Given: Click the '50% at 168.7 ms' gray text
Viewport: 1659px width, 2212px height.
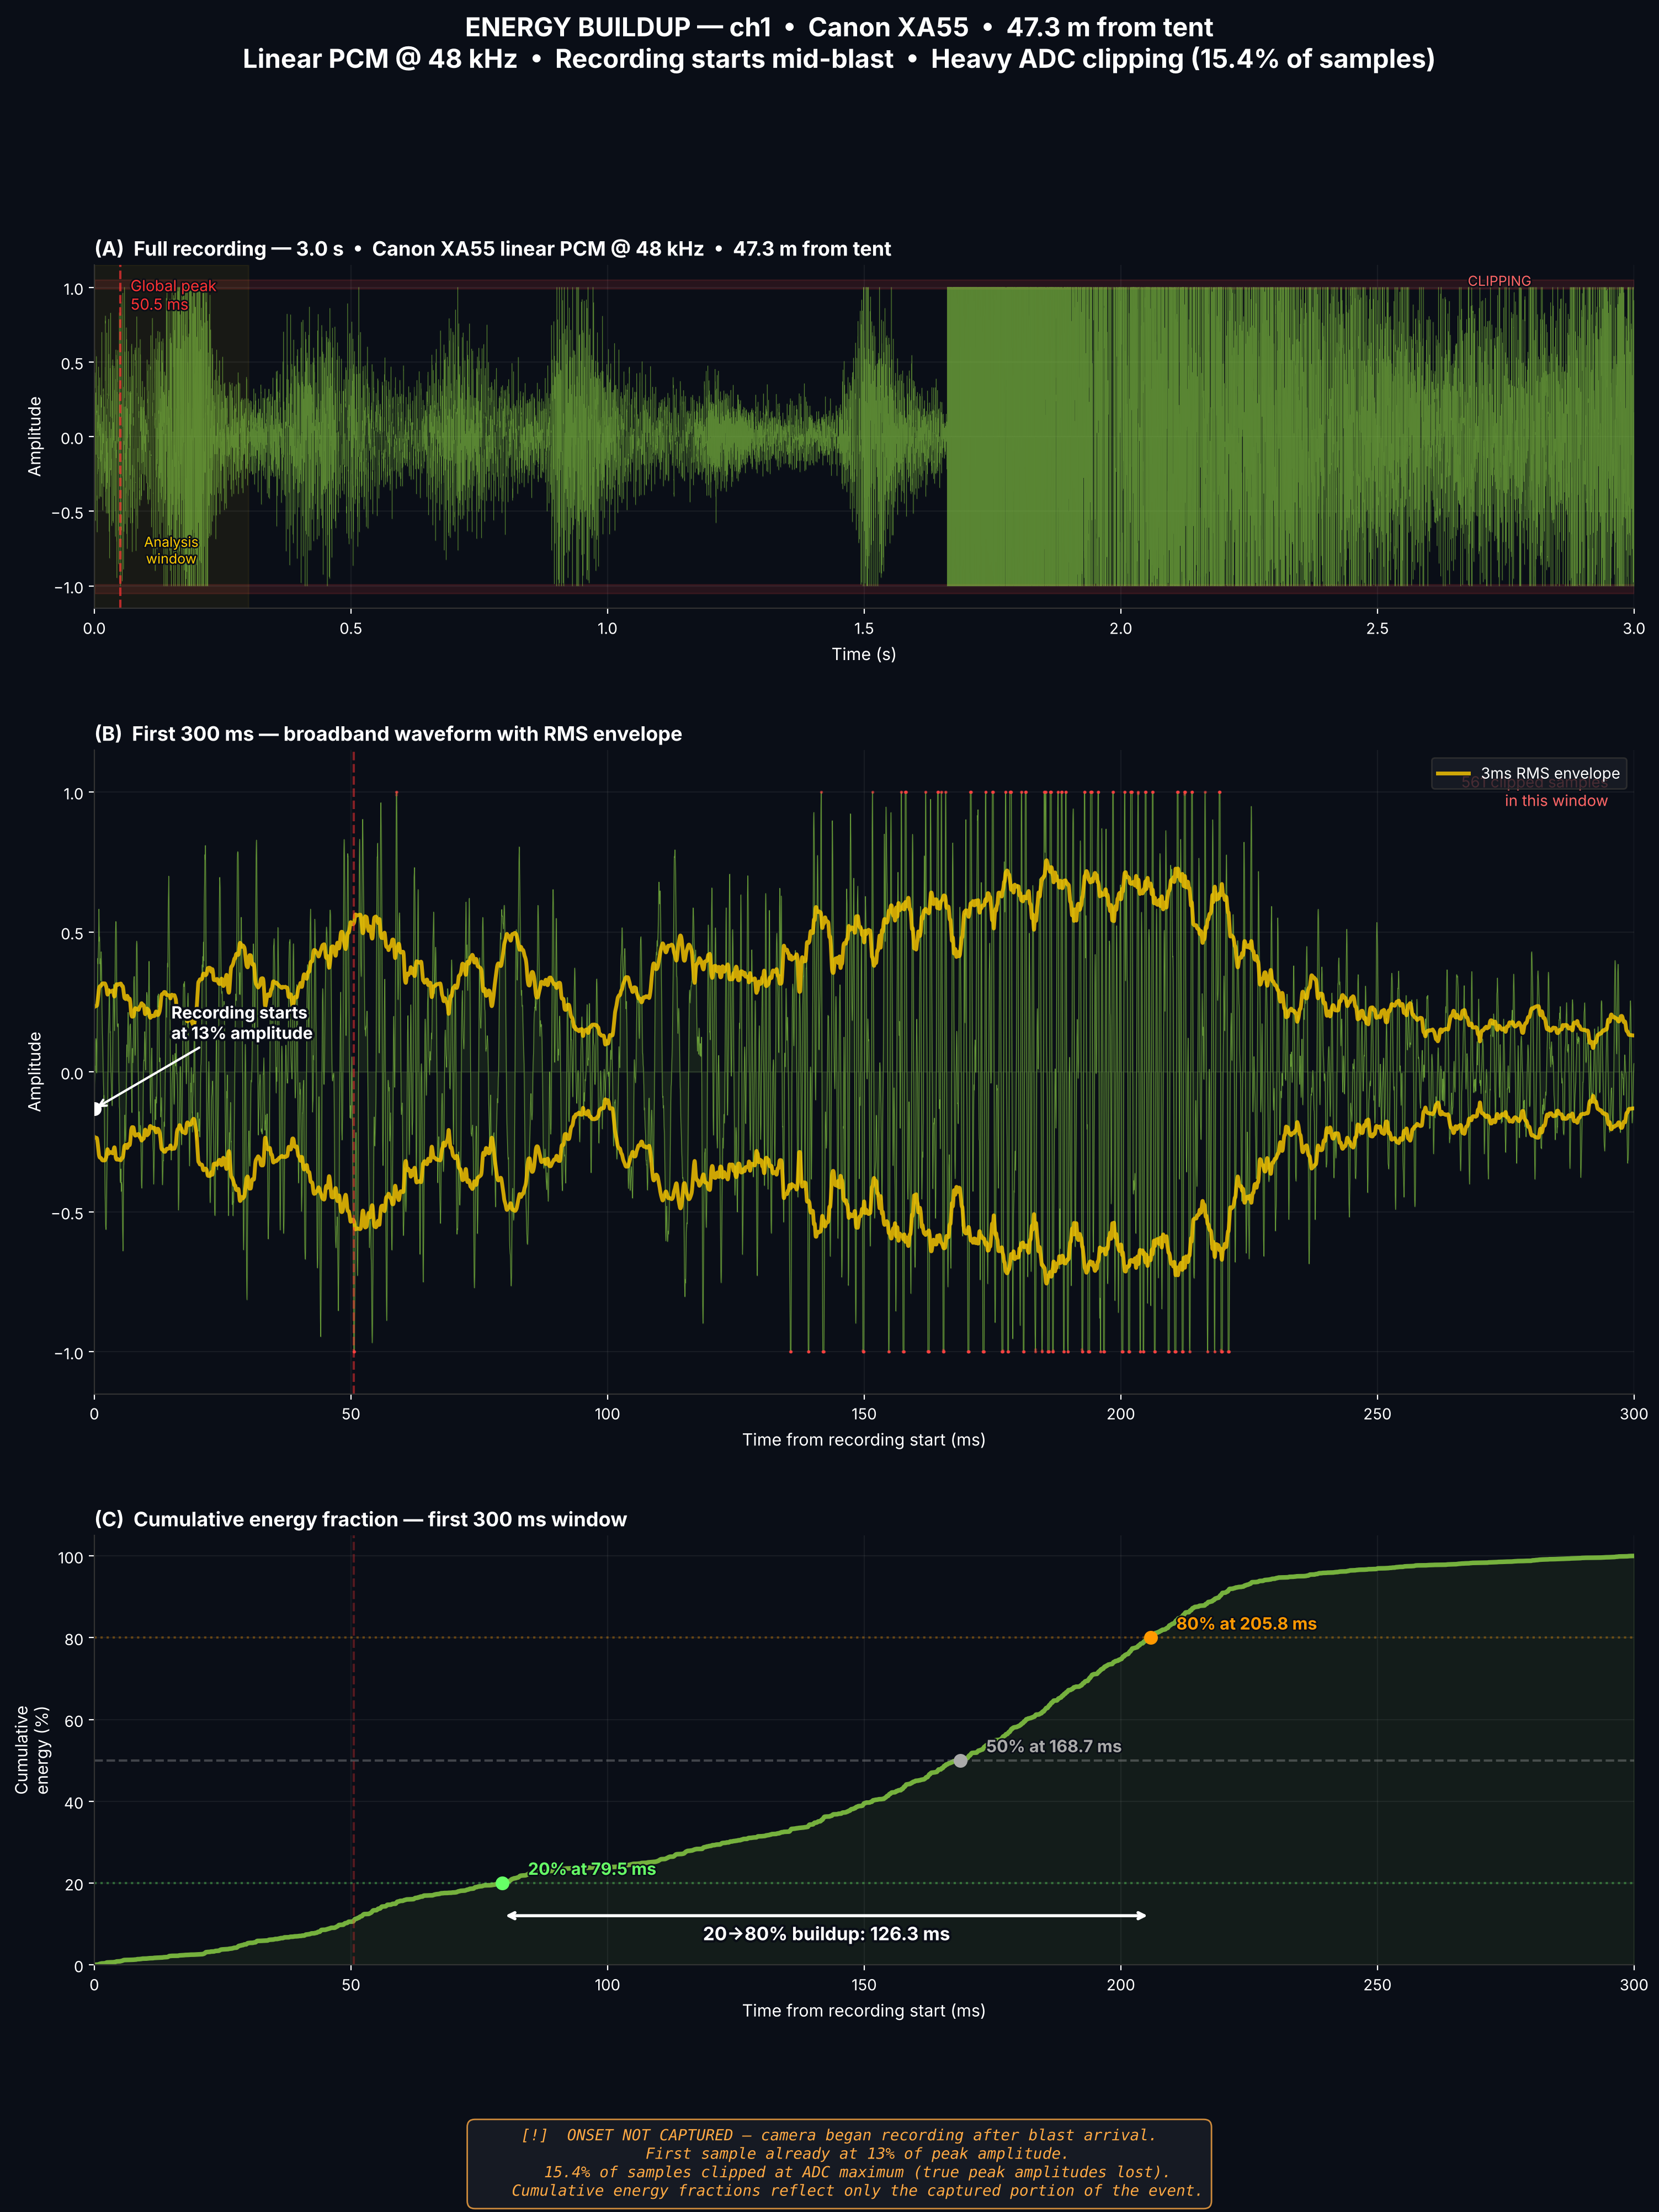Looking at the screenshot, I should [1053, 1746].
